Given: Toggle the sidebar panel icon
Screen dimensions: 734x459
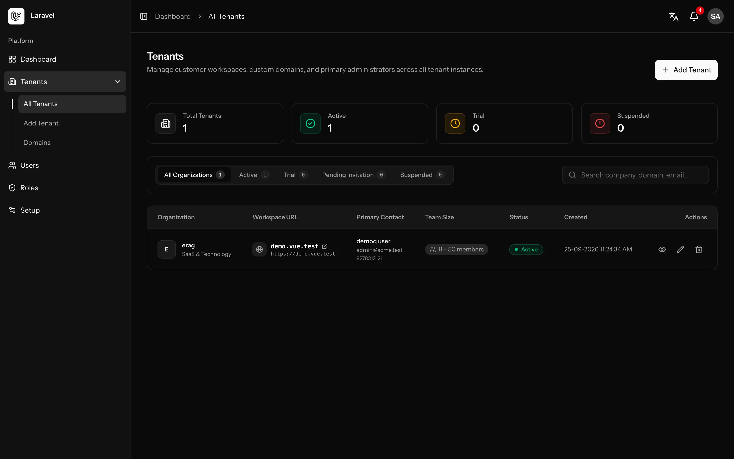Looking at the screenshot, I should tap(144, 16).
